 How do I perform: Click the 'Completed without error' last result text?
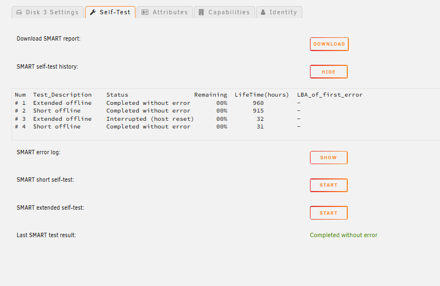coord(343,235)
